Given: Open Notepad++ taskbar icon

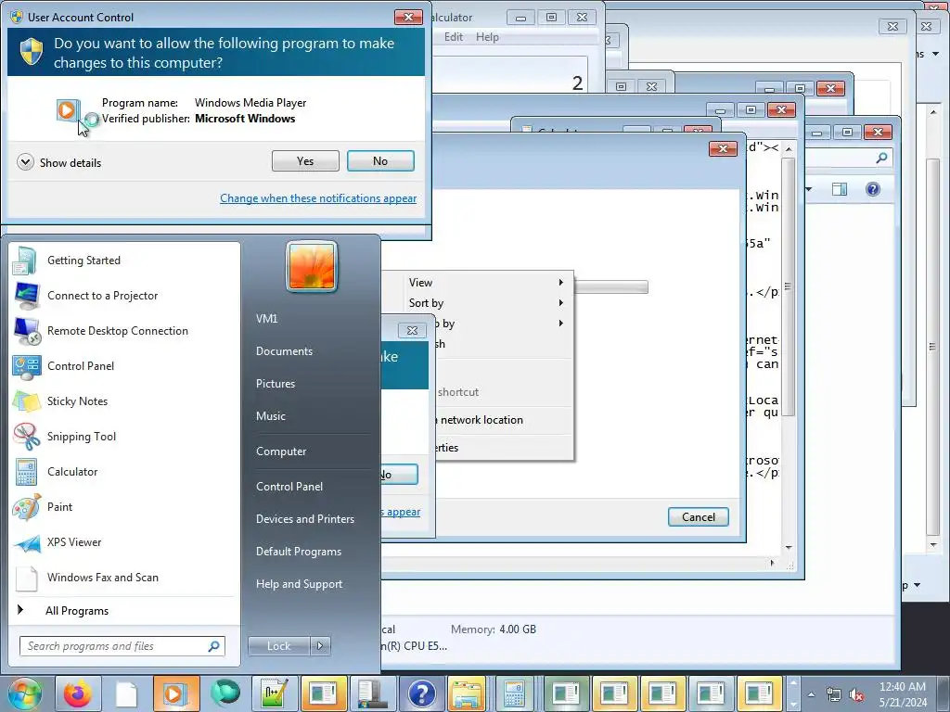Looking at the screenshot, I should point(275,693).
